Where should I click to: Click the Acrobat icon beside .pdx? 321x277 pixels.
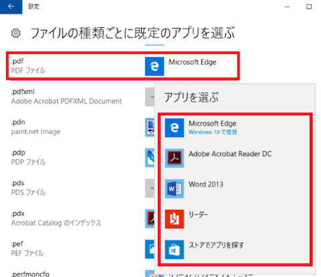pos(150,219)
